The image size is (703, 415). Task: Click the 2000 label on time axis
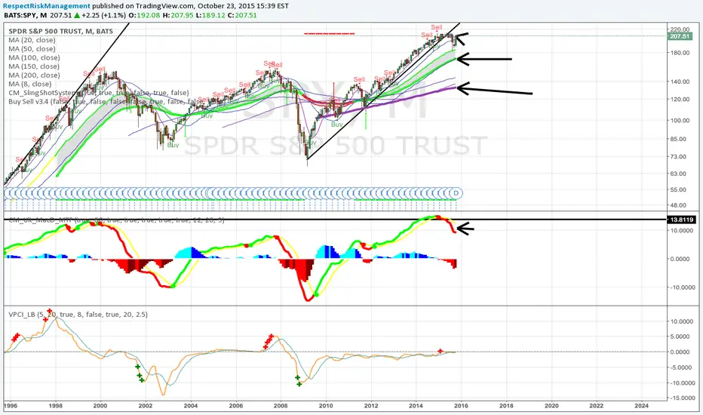pos(100,406)
